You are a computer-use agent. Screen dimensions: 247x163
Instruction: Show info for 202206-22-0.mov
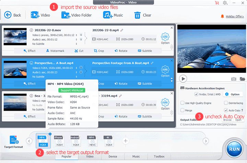pos(31,30)
